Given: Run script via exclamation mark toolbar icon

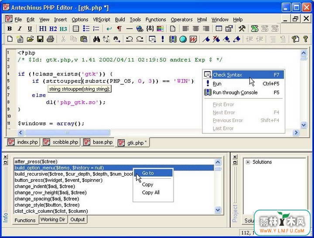Looking at the screenshot, I should click(x=163, y=39).
